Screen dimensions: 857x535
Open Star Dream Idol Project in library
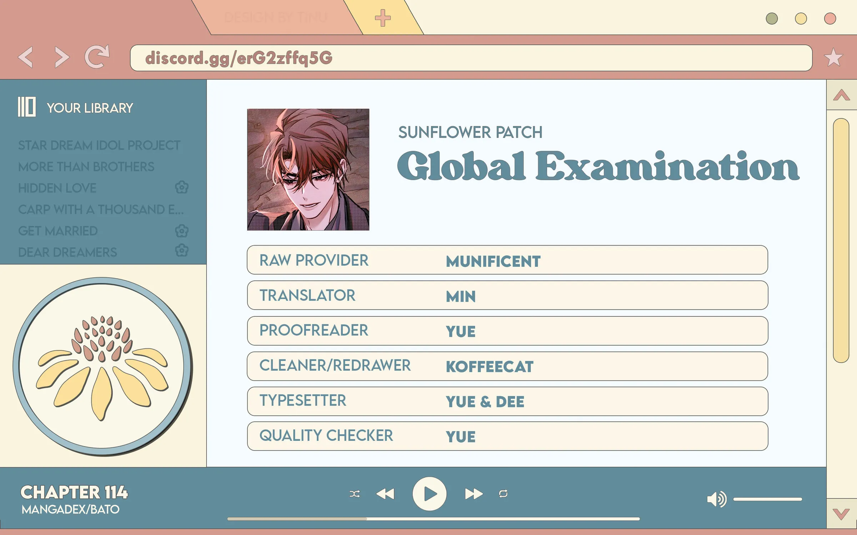99,145
